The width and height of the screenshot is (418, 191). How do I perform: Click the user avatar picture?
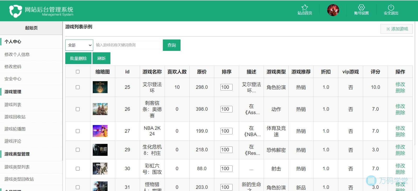coord(333,10)
